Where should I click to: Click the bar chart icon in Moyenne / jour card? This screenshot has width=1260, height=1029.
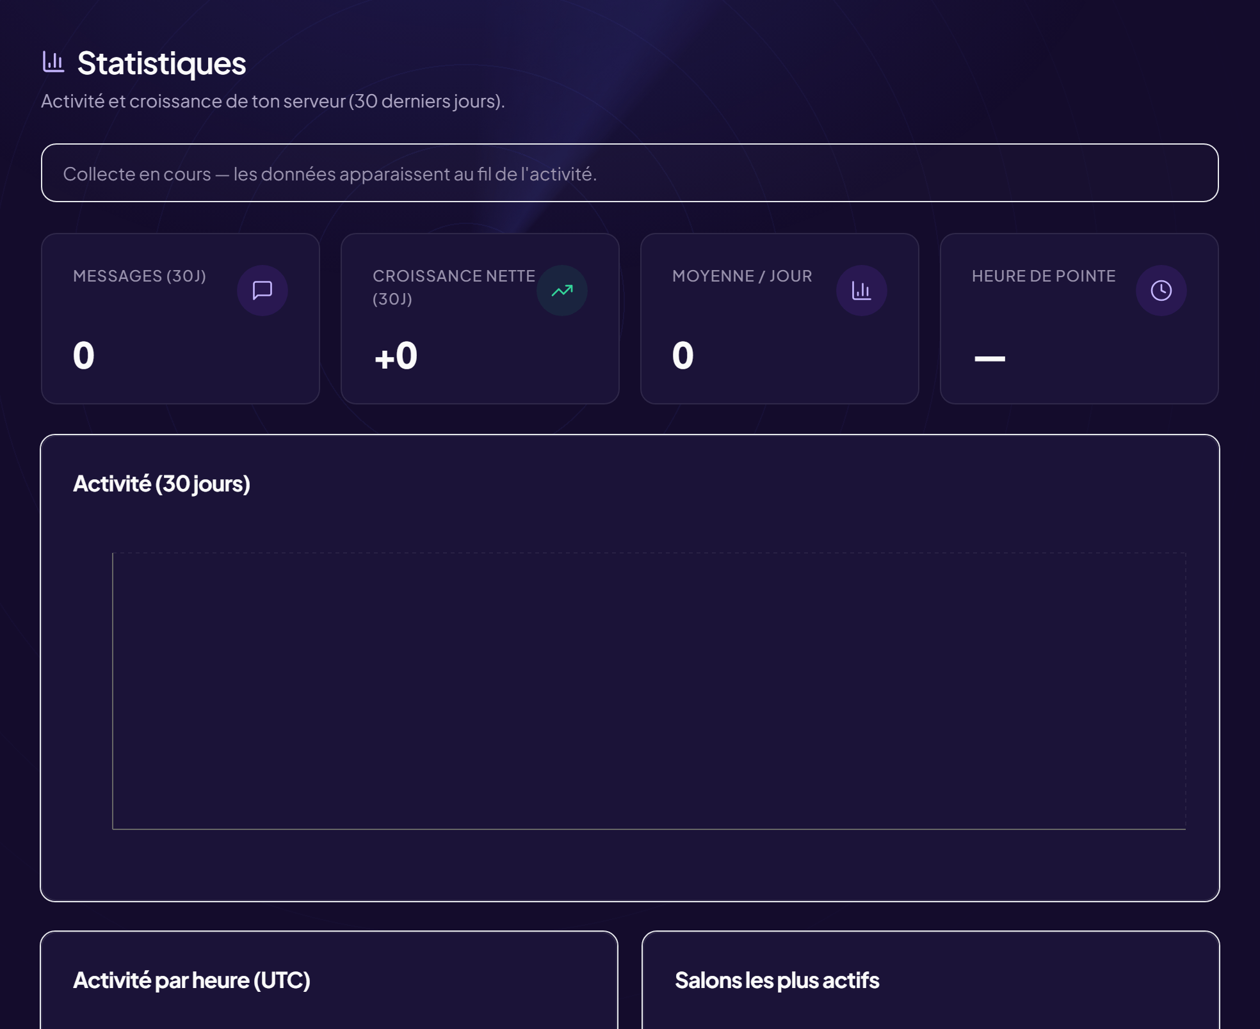click(x=862, y=291)
